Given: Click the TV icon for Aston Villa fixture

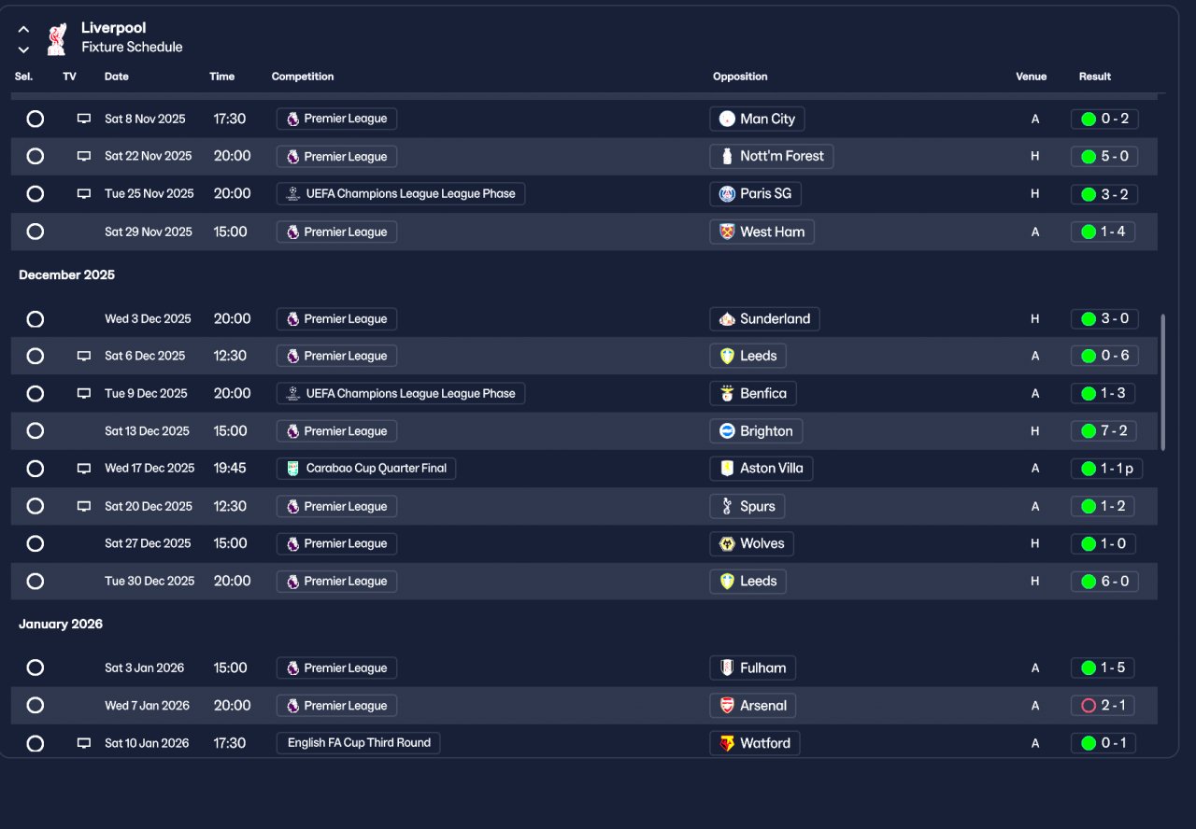Looking at the screenshot, I should coord(84,468).
